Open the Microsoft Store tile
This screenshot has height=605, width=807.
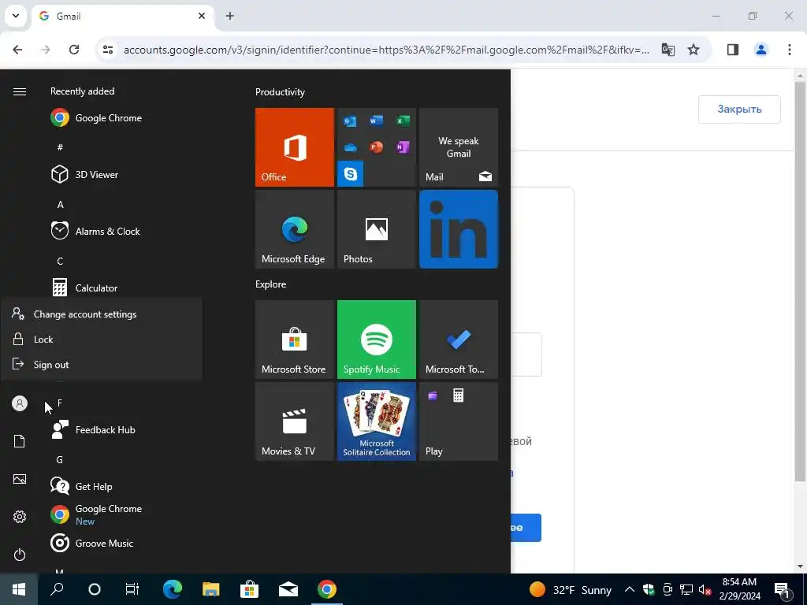pyautogui.click(x=295, y=340)
